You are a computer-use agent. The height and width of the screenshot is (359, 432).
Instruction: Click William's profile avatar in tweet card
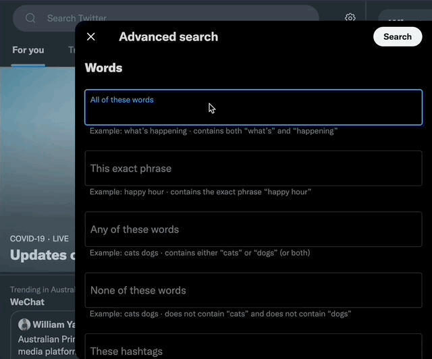pyautogui.click(x=24, y=325)
